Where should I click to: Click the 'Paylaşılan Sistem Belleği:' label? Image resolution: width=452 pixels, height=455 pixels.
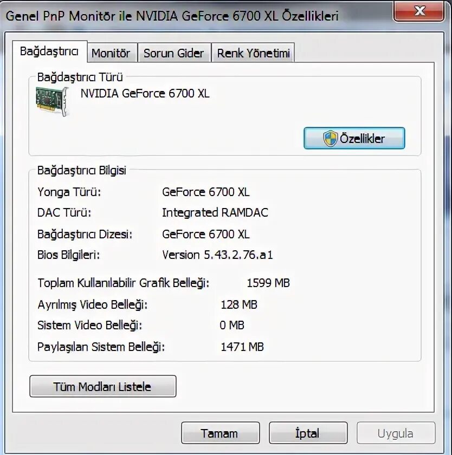tap(101, 347)
